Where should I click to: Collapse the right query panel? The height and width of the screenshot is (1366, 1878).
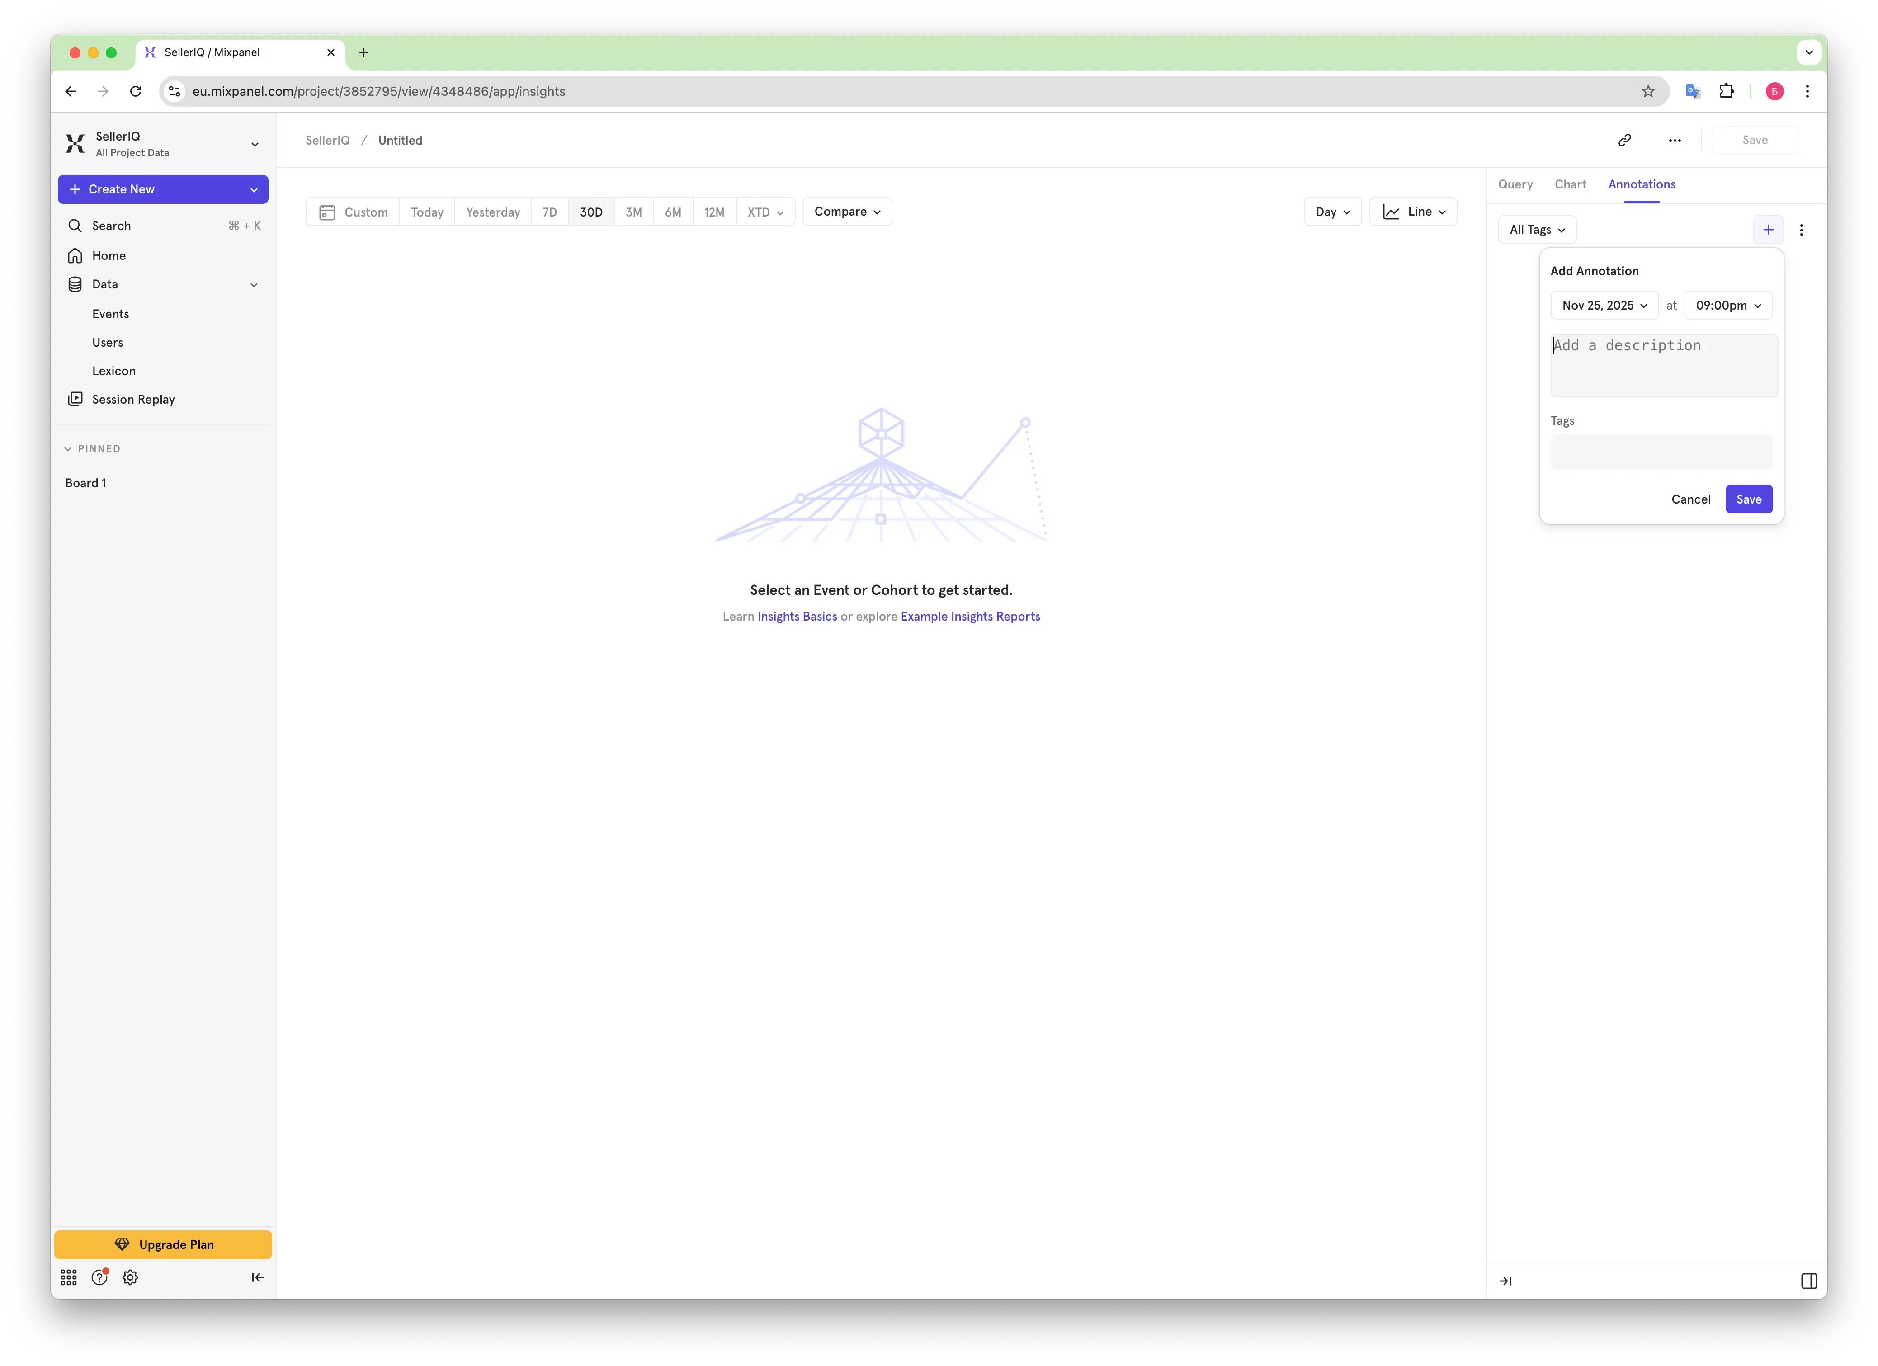click(1505, 1281)
